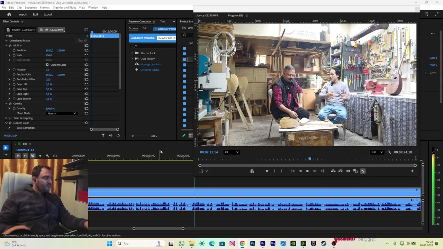
Task: Reset the Anchor Point parameter
Action: click(86, 74)
